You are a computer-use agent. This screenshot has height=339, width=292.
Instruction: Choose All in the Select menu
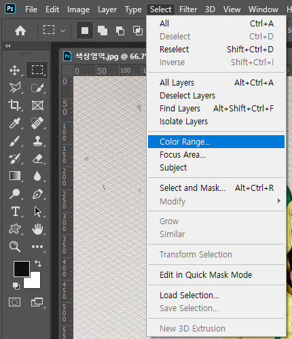click(216, 24)
